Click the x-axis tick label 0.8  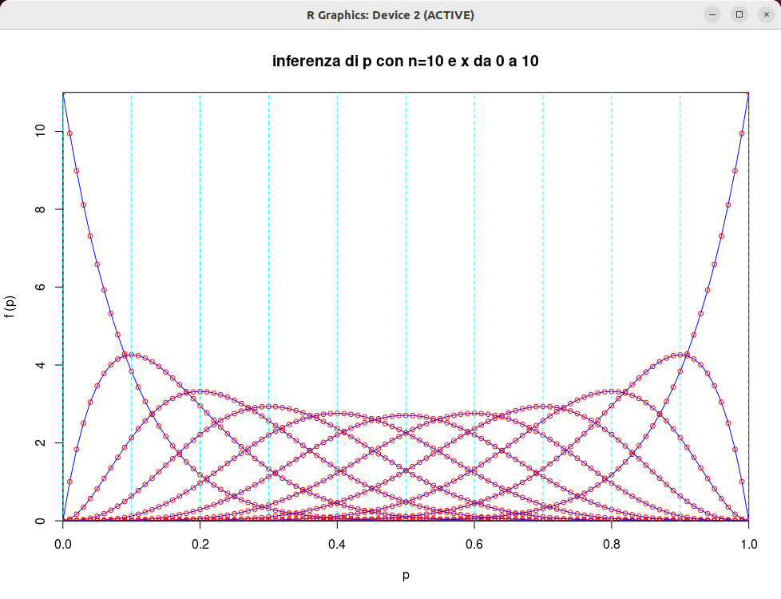click(612, 544)
